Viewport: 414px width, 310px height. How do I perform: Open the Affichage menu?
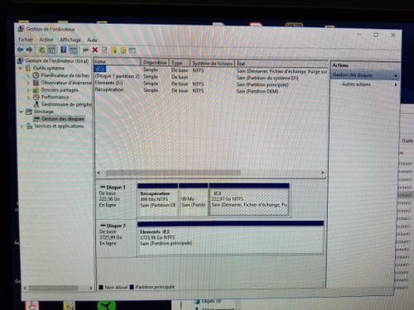click(x=70, y=40)
